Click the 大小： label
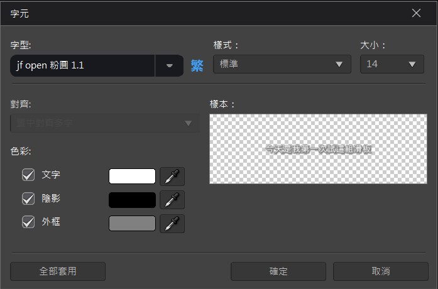The height and width of the screenshot is (289, 438). click(373, 45)
